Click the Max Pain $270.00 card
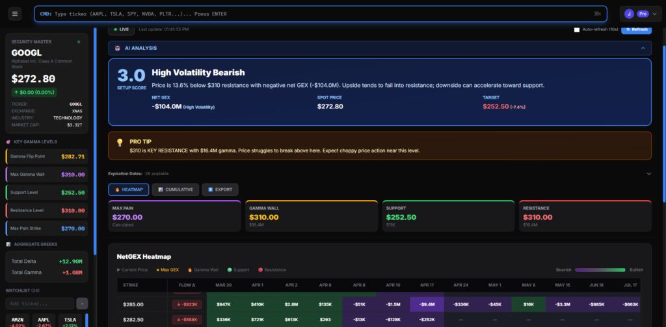 point(174,216)
